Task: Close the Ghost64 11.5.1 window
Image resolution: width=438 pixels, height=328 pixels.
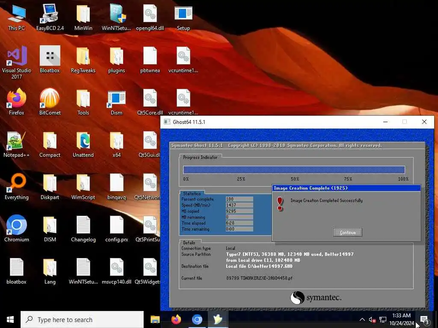Action: tap(424, 122)
